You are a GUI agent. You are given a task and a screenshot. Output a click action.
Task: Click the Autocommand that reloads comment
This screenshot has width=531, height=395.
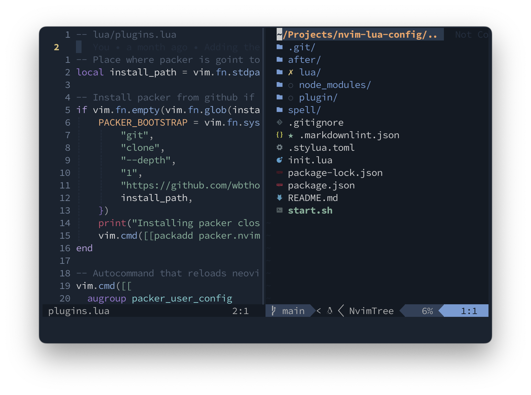pos(168,273)
